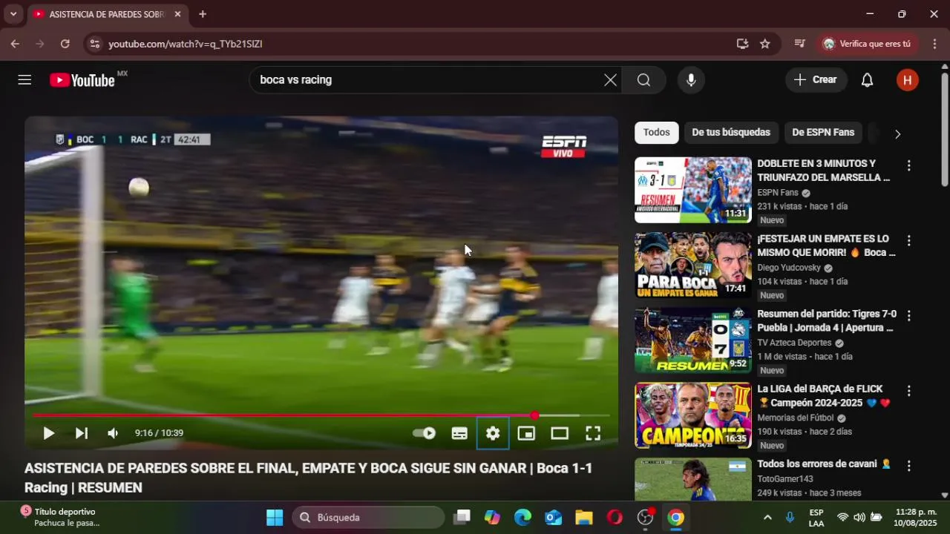Viewport: 950px width, 534px height.
Task: Open media controls icon in toolbar
Action: [x=799, y=44]
